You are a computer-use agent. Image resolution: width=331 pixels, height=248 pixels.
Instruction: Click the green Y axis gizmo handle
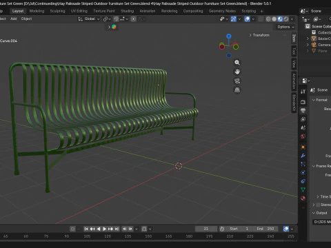click(236, 47)
